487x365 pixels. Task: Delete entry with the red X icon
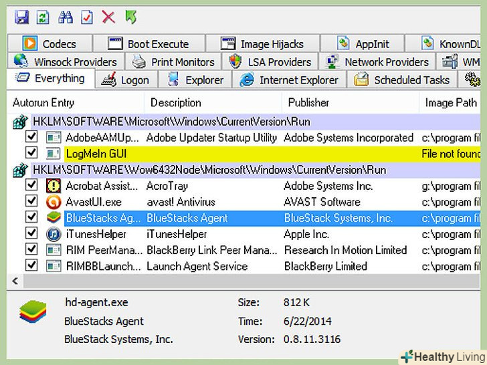[108, 17]
